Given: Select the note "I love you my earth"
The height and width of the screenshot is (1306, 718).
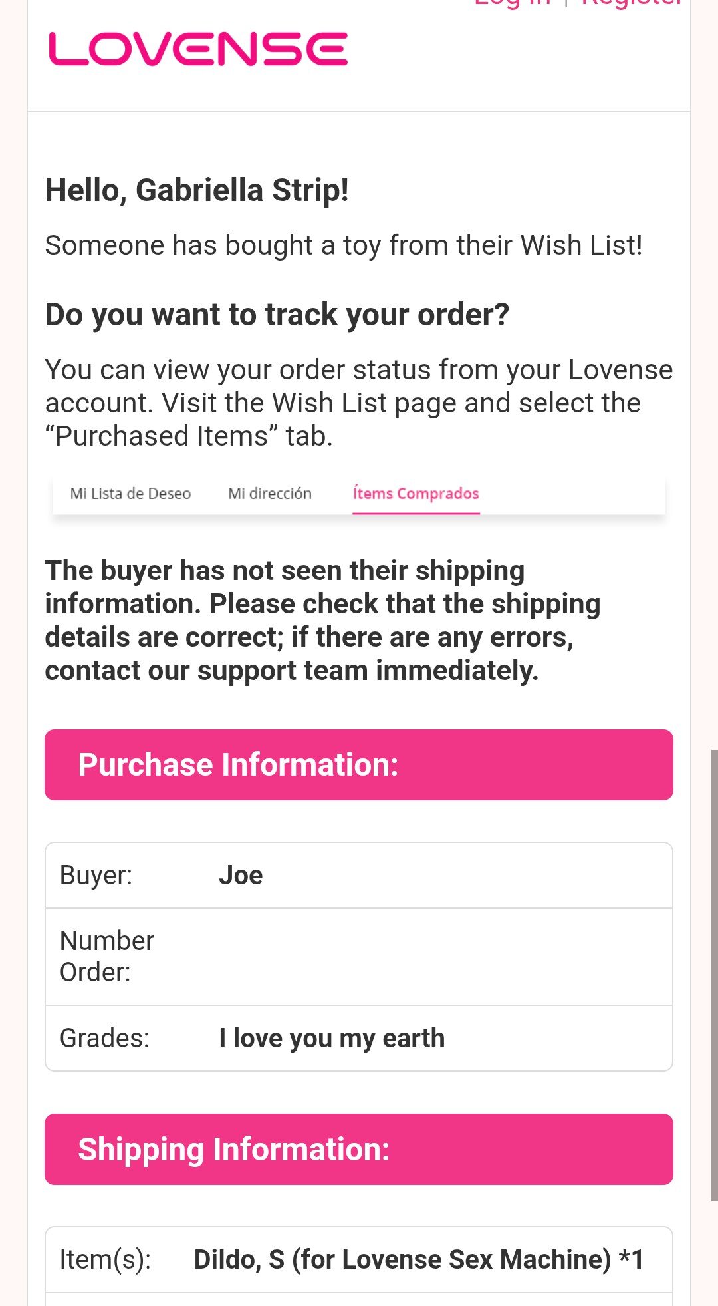Looking at the screenshot, I should (332, 1038).
